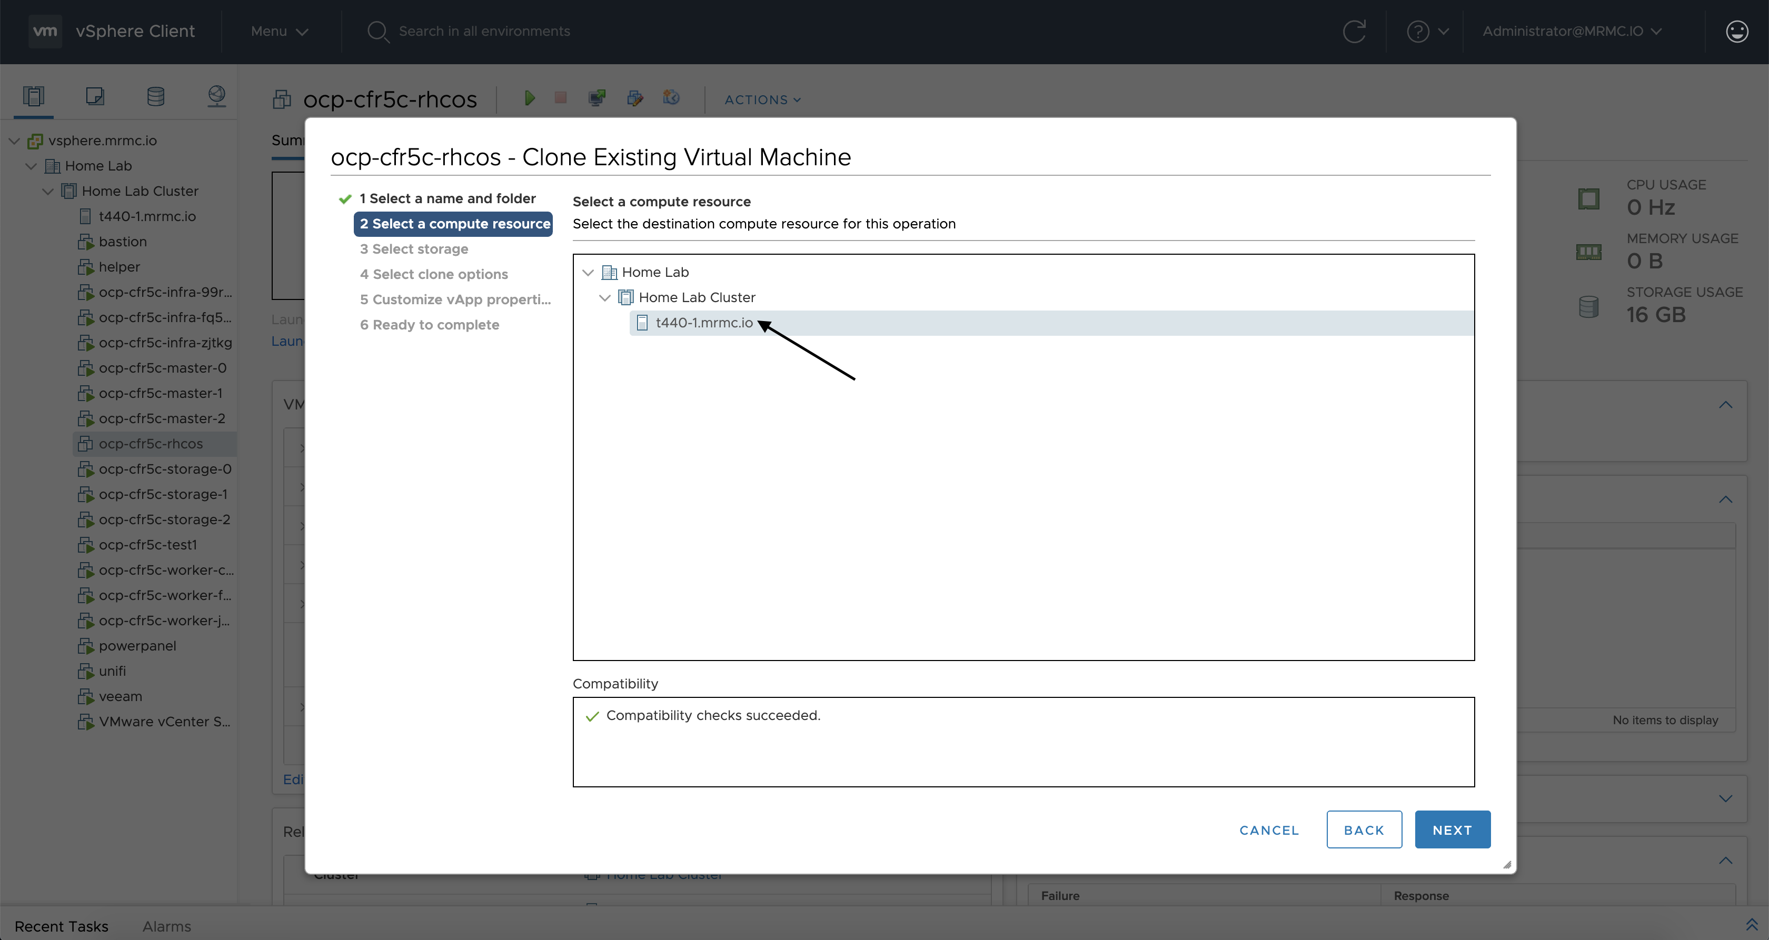The image size is (1769, 940).
Task: Click the smiley feedback icon
Action: click(x=1736, y=32)
